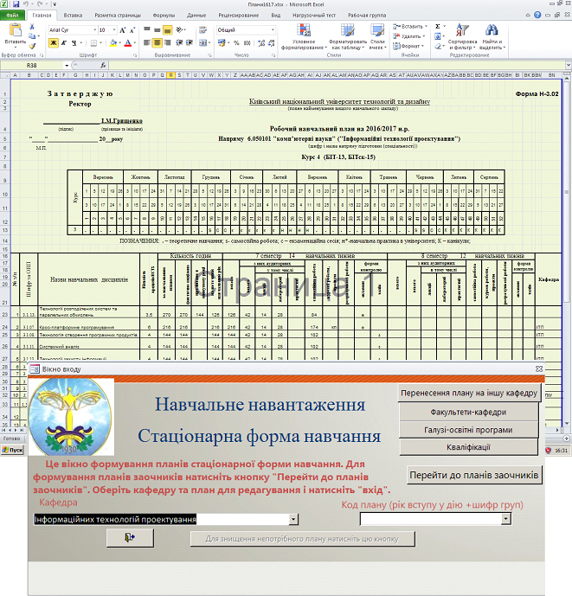This screenshot has width=572, height=596.
Task: Apply thousands separator (000) format
Action: [247, 43]
